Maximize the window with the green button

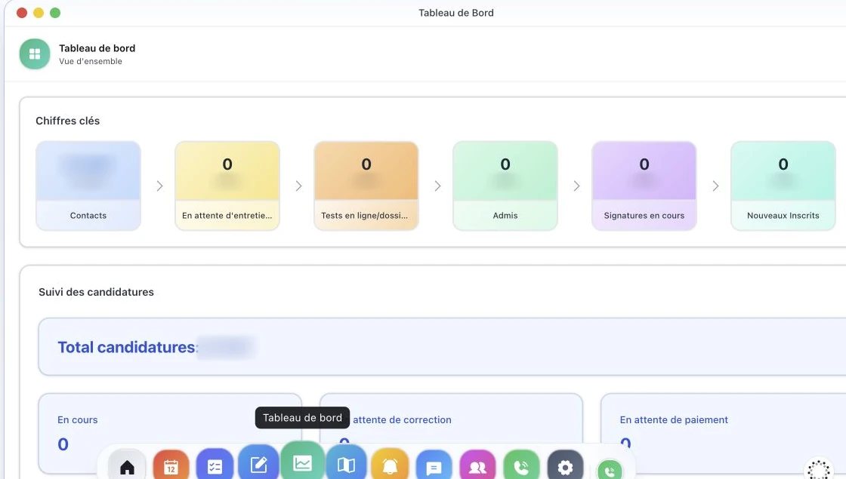tap(55, 13)
